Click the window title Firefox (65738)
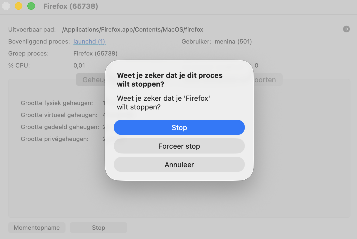The width and height of the screenshot is (357, 239). [70, 6]
